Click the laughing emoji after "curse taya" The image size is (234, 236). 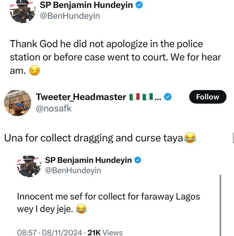click(189, 138)
